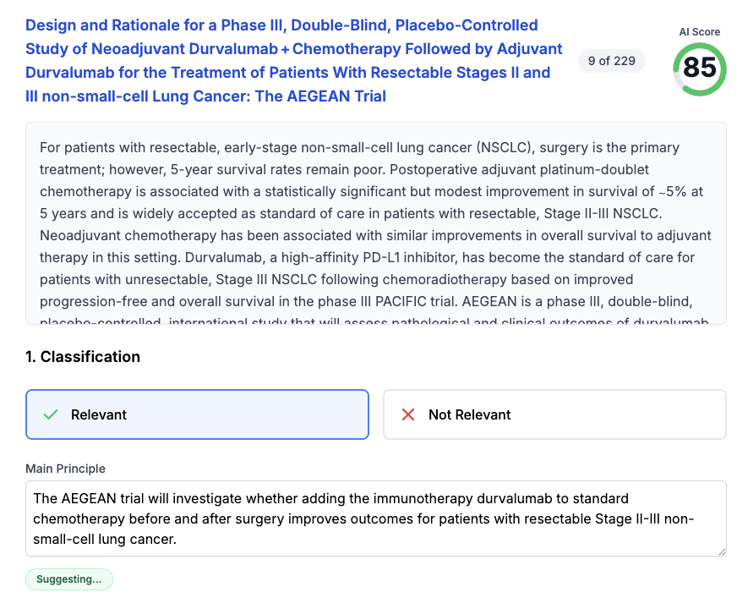Screen dimensions: 748x598
Task: Click the number 85 in the score
Action: 700,67
